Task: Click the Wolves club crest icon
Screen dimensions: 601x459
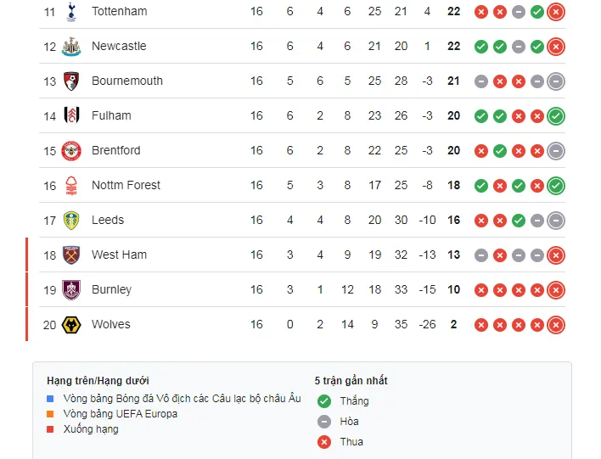Action: click(71, 324)
